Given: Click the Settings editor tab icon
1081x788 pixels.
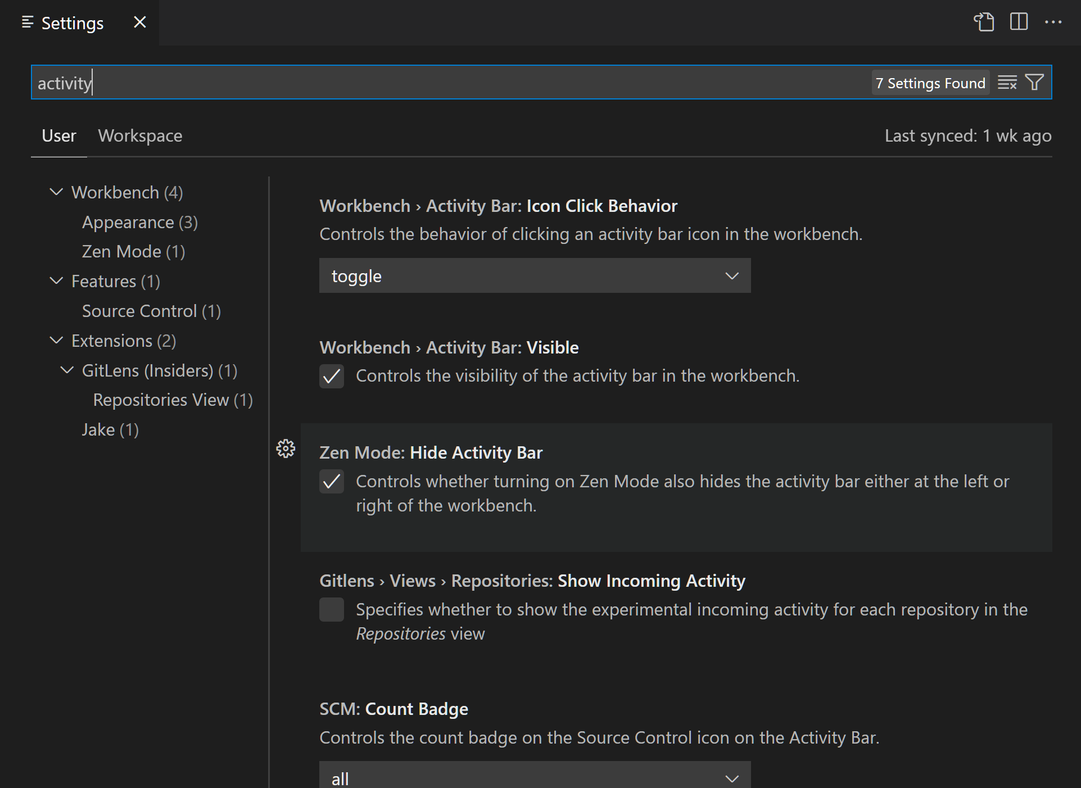Looking at the screenshot, I should 27,21.
